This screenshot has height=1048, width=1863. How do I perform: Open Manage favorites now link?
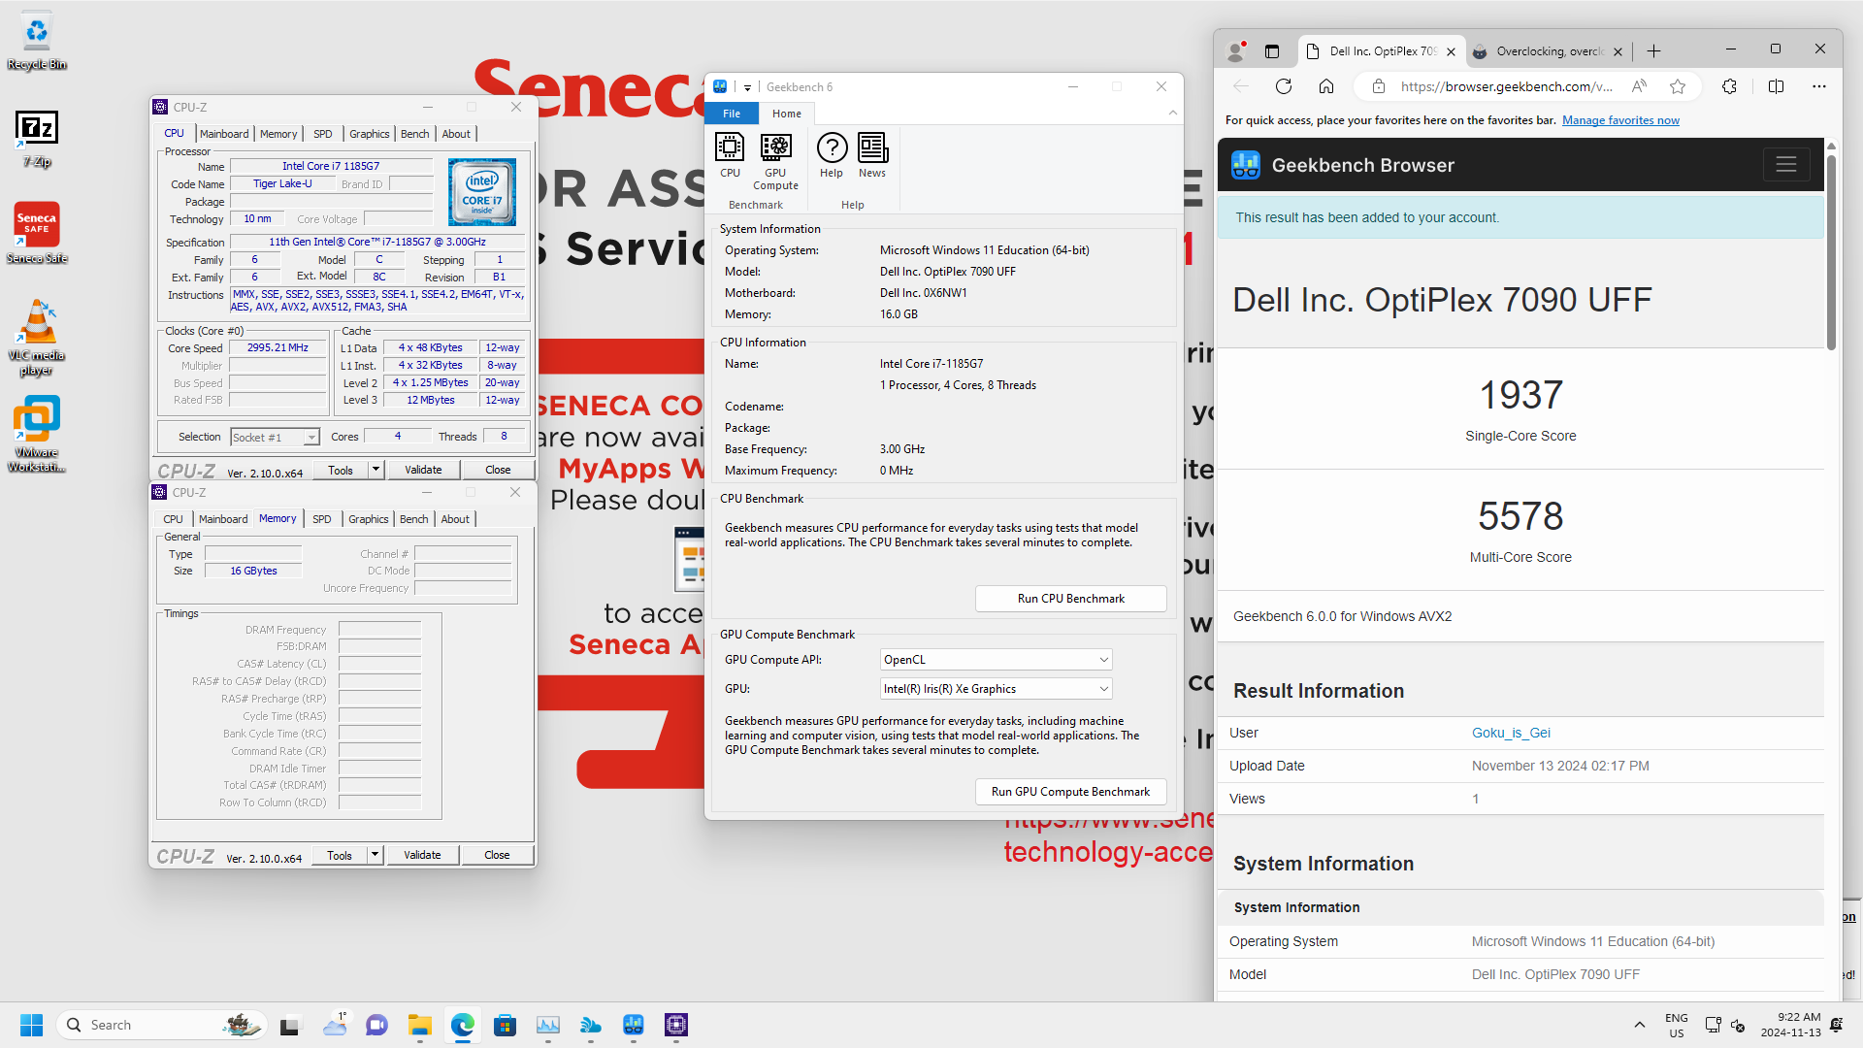click(x=1620, y=120)
